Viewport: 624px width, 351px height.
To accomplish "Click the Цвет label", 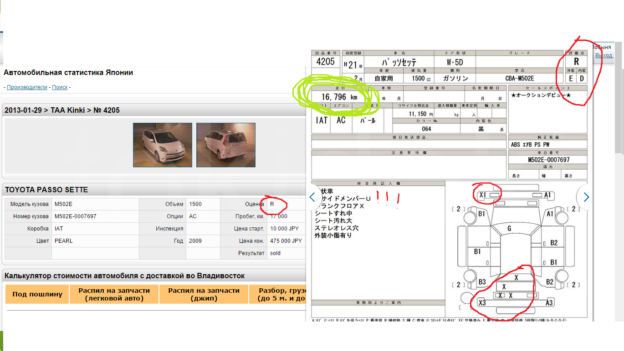I will coord(42,241).
